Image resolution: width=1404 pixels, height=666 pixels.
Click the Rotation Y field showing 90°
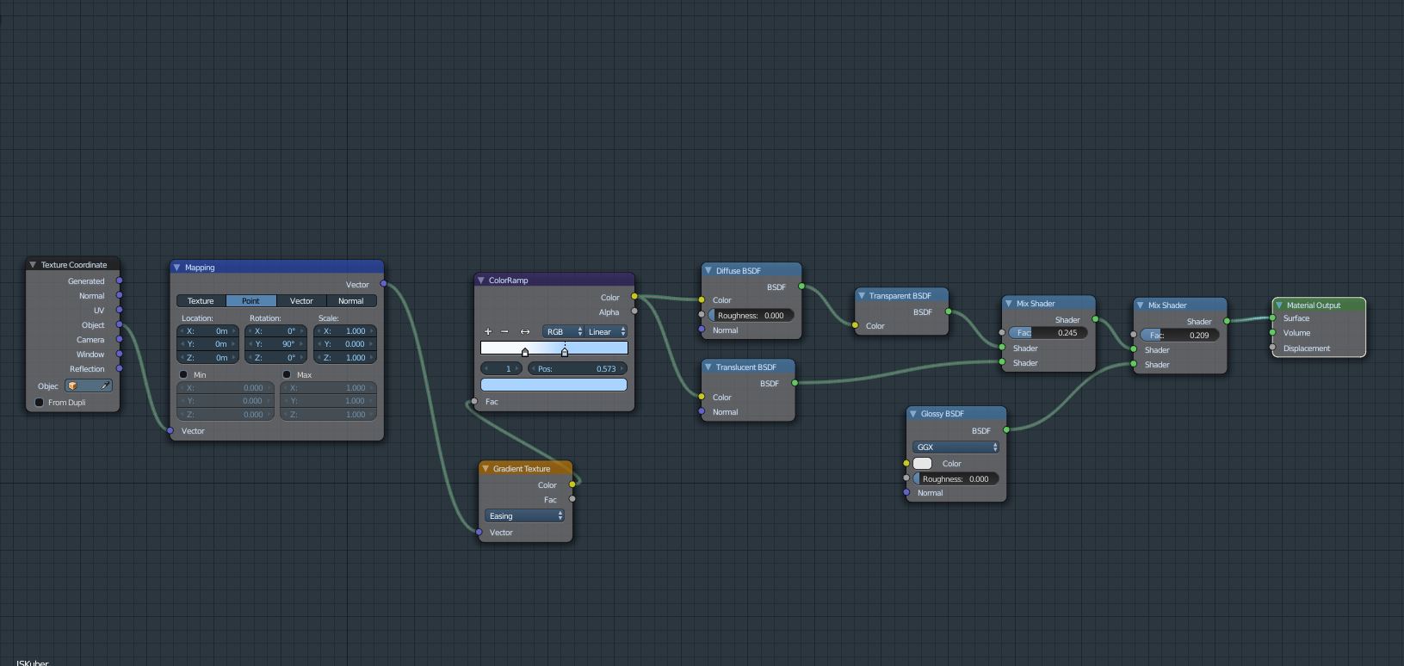(x=276, y=344)
